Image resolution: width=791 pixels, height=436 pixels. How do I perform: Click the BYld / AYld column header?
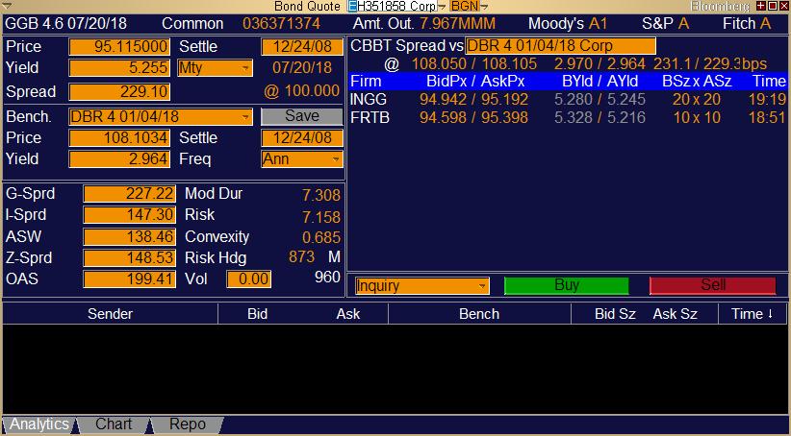coord(600,81)
